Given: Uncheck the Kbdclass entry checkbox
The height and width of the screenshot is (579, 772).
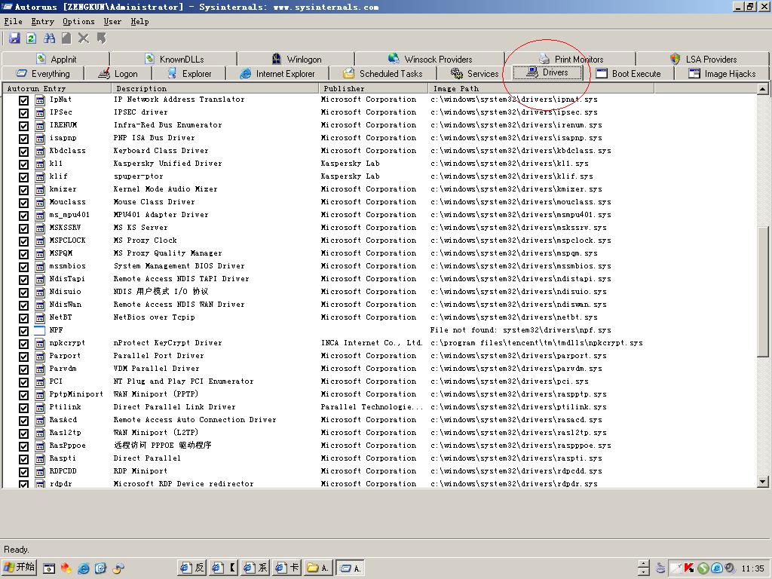Looking at the screenshot, I should (23, 152).
